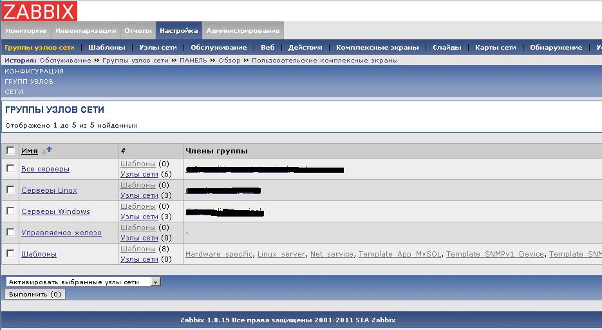Go to Группы узлов сети submenu
Image resolution: width=602 pixels, height=330 pixels.
pyautogui.click(x=39, y=48)
